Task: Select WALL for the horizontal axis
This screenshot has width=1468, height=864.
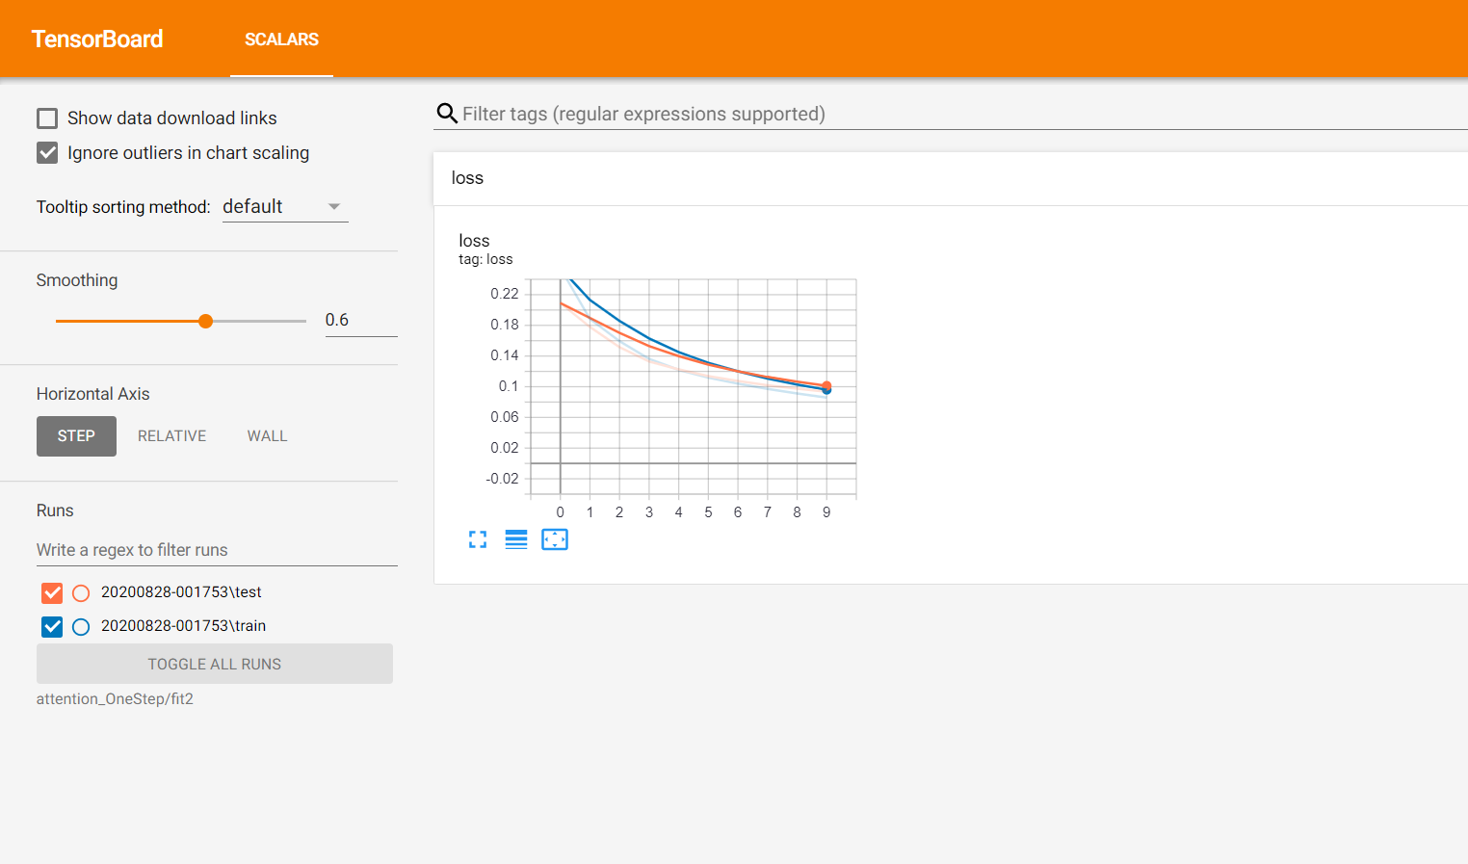Action: 267,435
